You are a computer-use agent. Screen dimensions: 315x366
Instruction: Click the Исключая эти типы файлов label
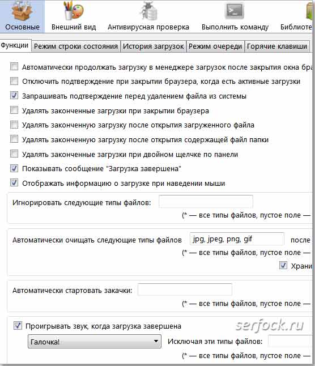pyautogui.click(x=215, y=342)
